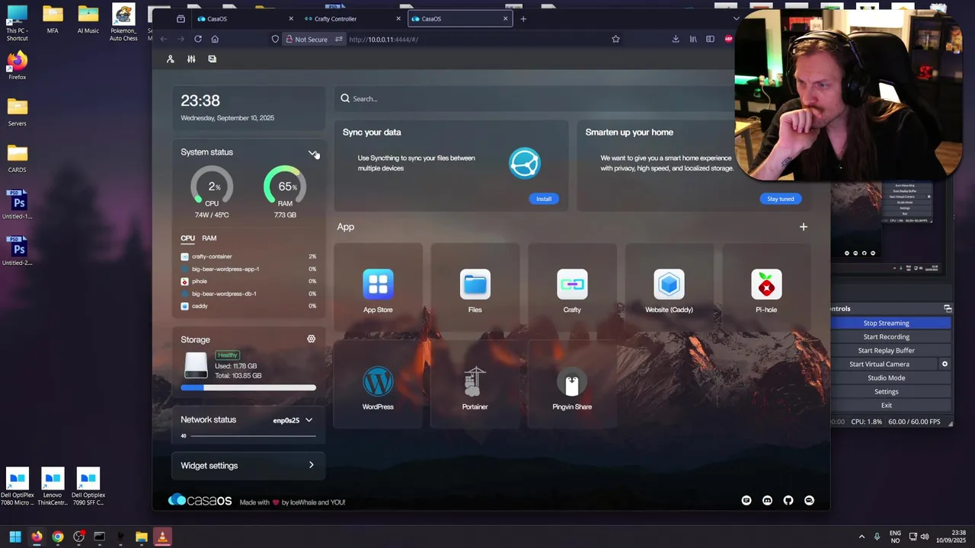Click the RAM usage gauge
Screen dimensions: 975x548
click(285, 186)
